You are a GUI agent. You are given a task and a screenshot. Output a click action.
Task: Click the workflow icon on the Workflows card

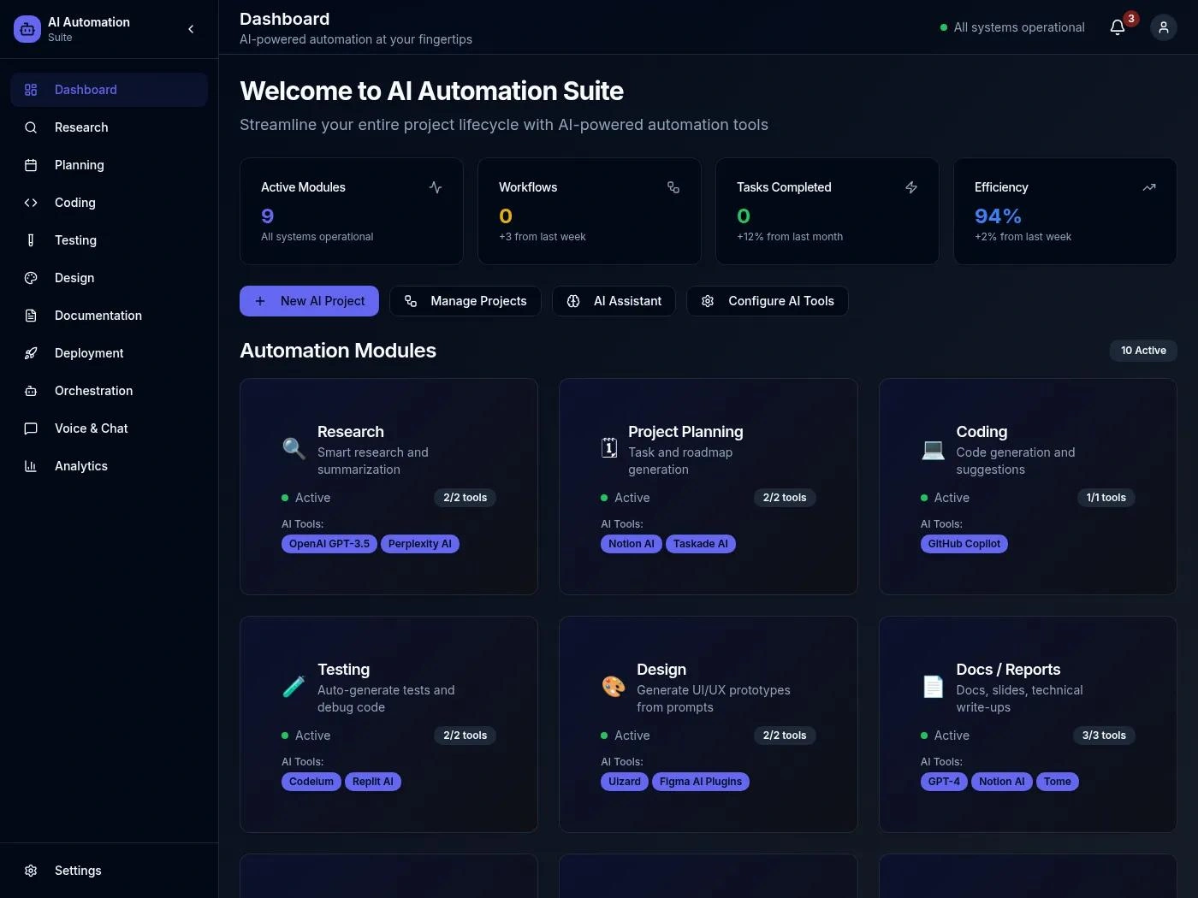click(673, 187)
